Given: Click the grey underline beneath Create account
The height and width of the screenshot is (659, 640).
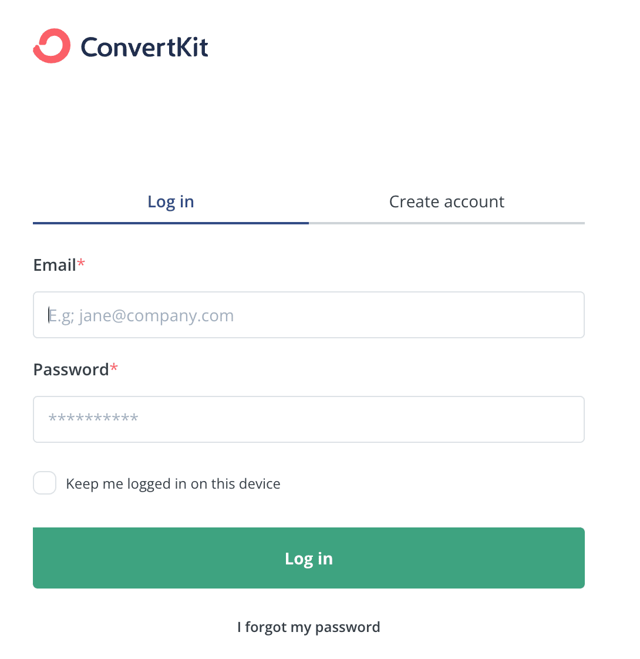Looking at the screenshot, I should tap(447, 223).
